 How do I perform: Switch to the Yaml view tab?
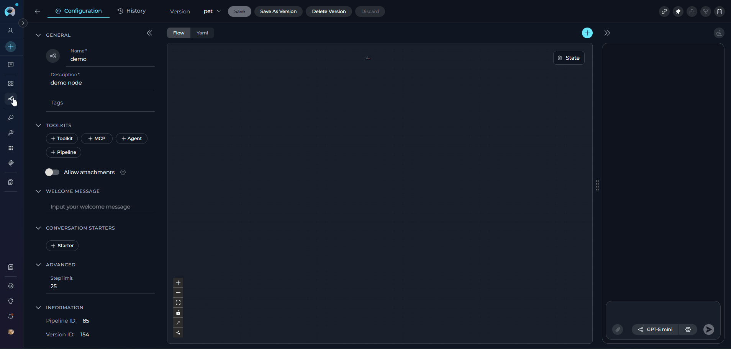[202, 33]
